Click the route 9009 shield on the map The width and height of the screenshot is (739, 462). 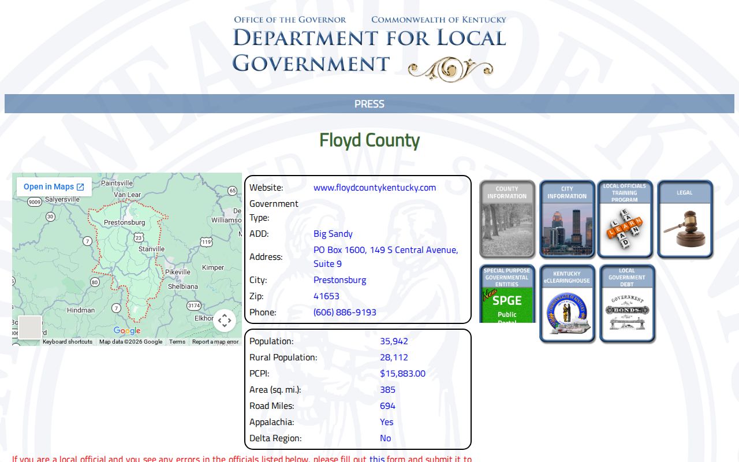(35, 202)
